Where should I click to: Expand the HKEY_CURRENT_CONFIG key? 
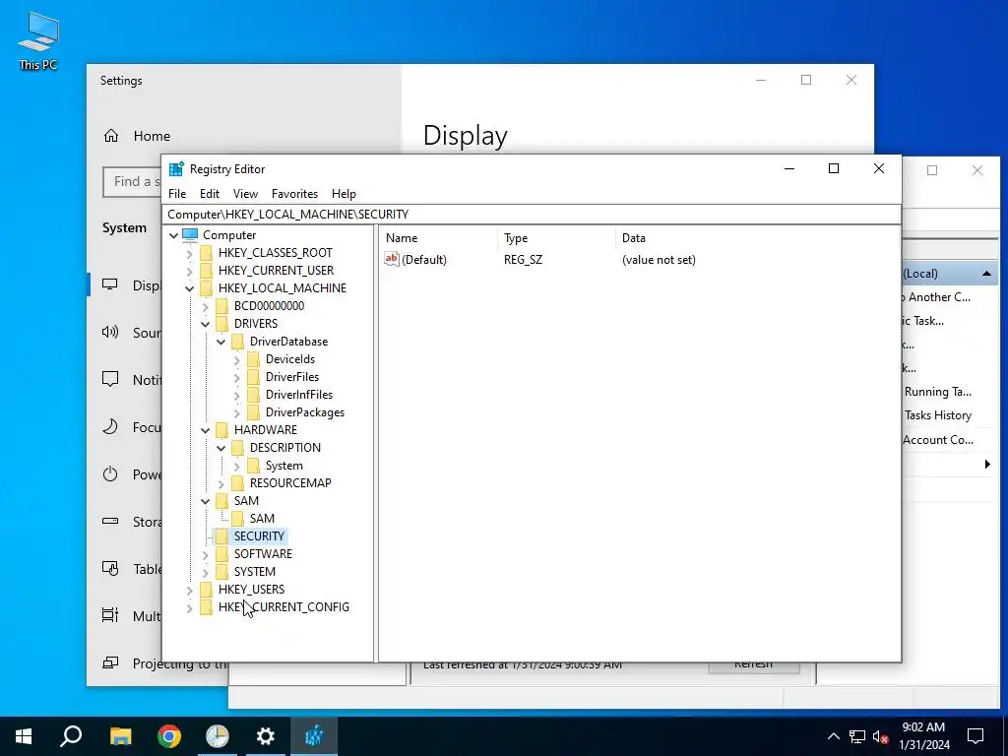190,606
